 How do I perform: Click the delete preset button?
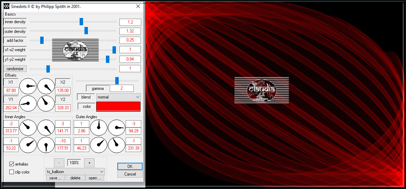[x=75, y=178]
